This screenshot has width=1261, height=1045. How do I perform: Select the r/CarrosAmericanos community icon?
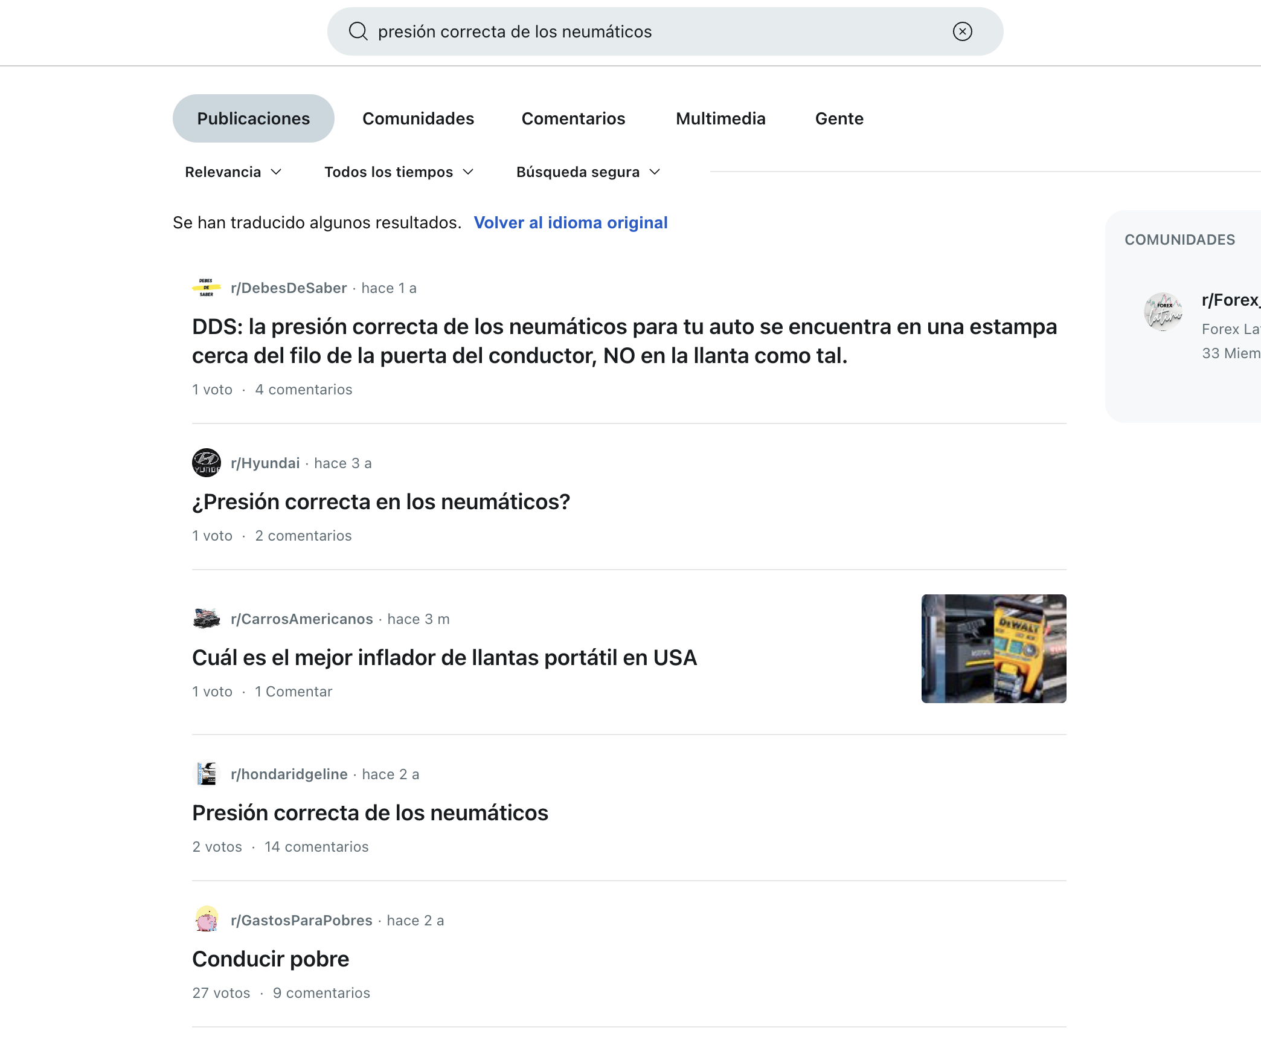[206, 619]
